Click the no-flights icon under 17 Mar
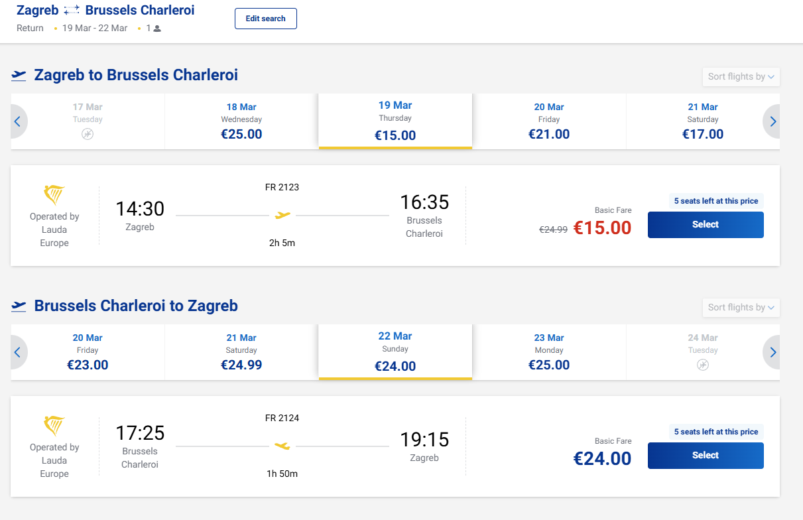The height and width of the screenshot is (520, 803). tap(88, 134)
